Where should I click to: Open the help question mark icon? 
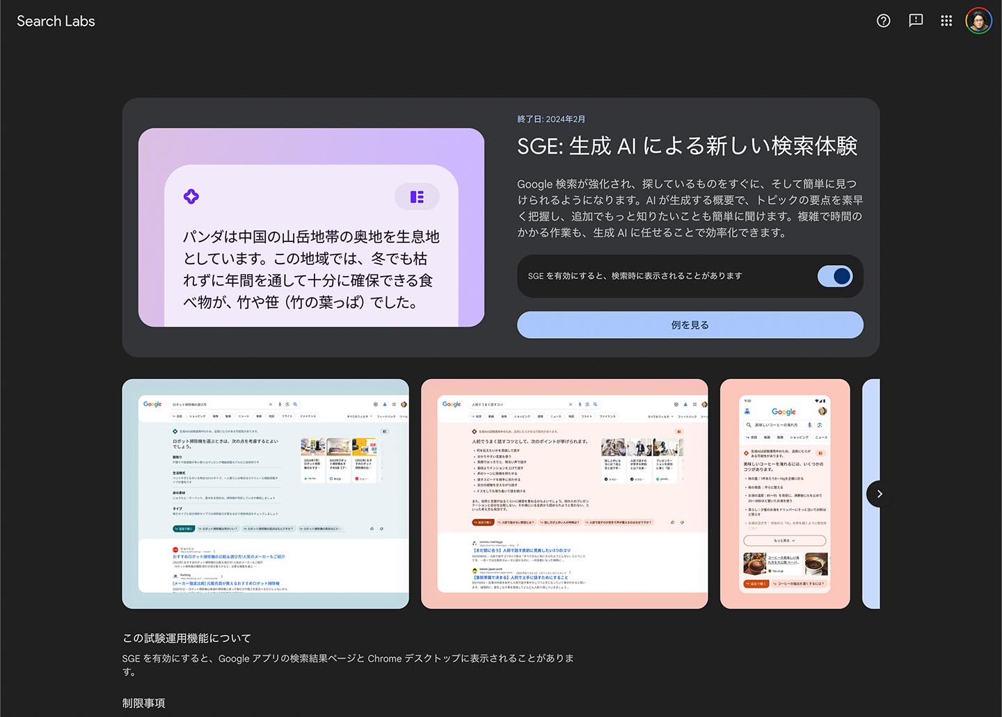pyautogui.click(x=883, y=21)
